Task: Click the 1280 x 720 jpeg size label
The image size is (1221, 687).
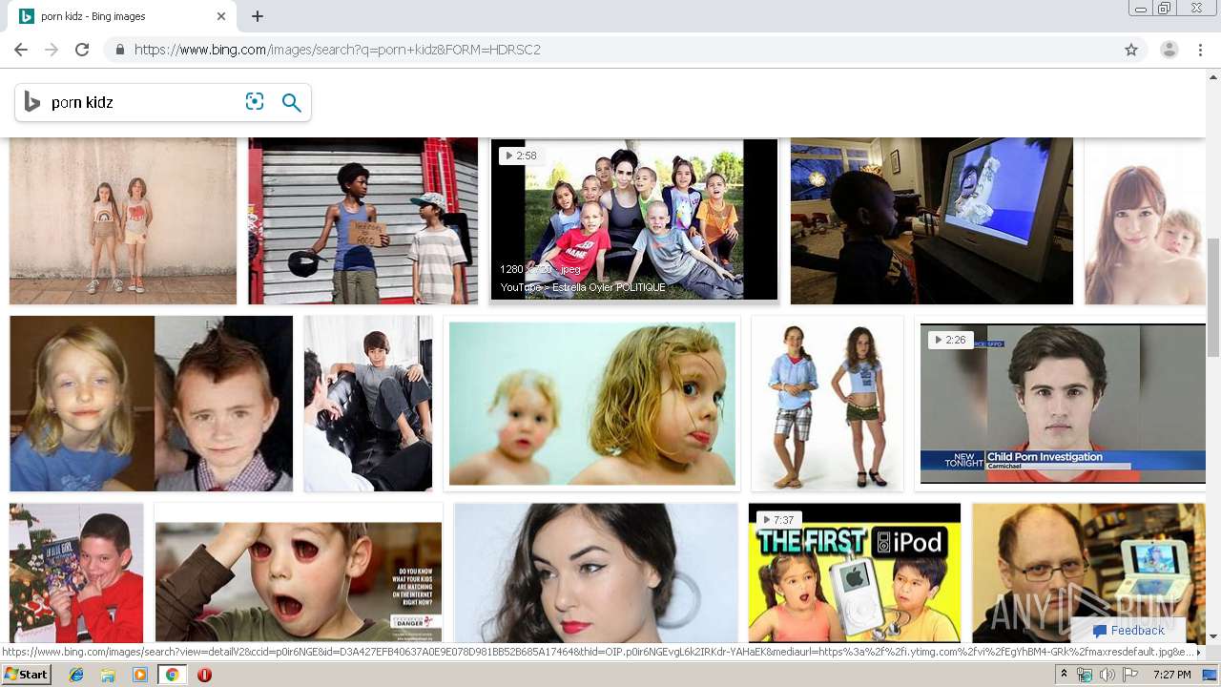Action: [540, 269]
